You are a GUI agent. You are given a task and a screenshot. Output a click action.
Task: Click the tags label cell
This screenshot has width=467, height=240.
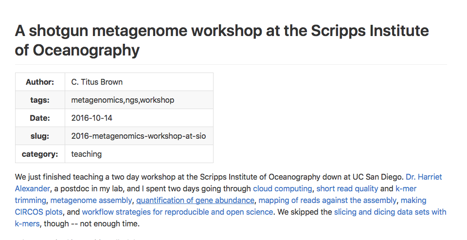coord(40,100)
